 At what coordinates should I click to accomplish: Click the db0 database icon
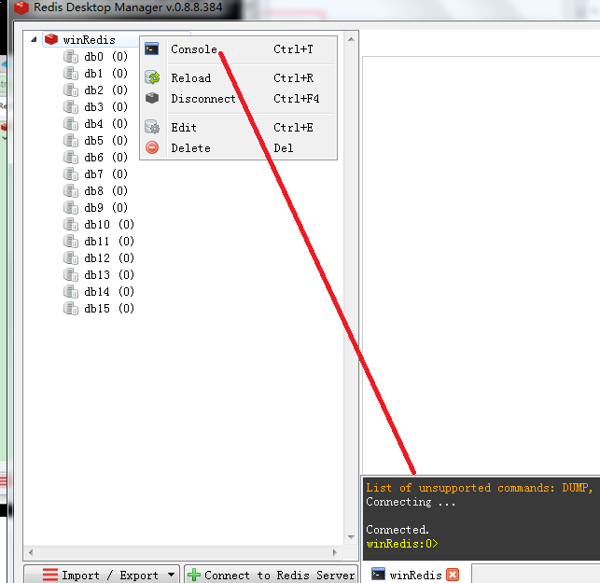pyautogui.click(x=71, y=57)
